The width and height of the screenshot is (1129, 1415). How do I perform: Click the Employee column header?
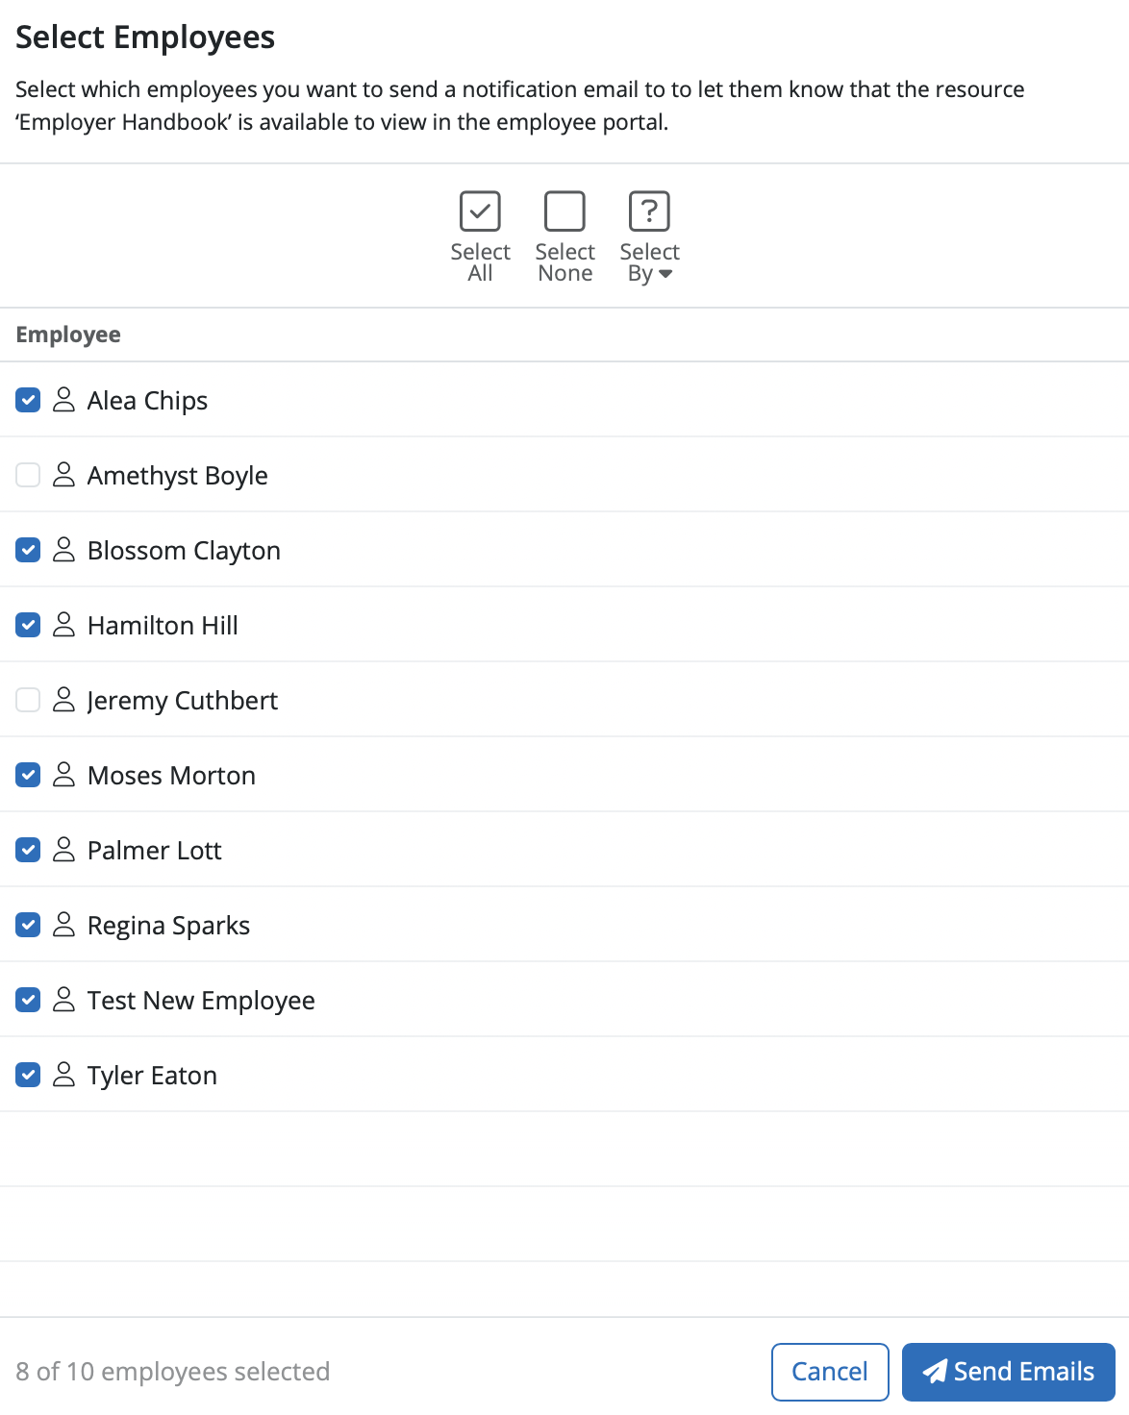click(68, 335)
